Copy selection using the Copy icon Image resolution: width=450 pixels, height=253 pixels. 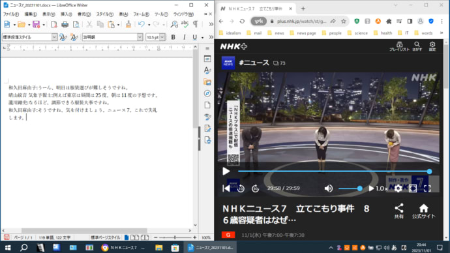pyautogui.click(x=100, y=24)
